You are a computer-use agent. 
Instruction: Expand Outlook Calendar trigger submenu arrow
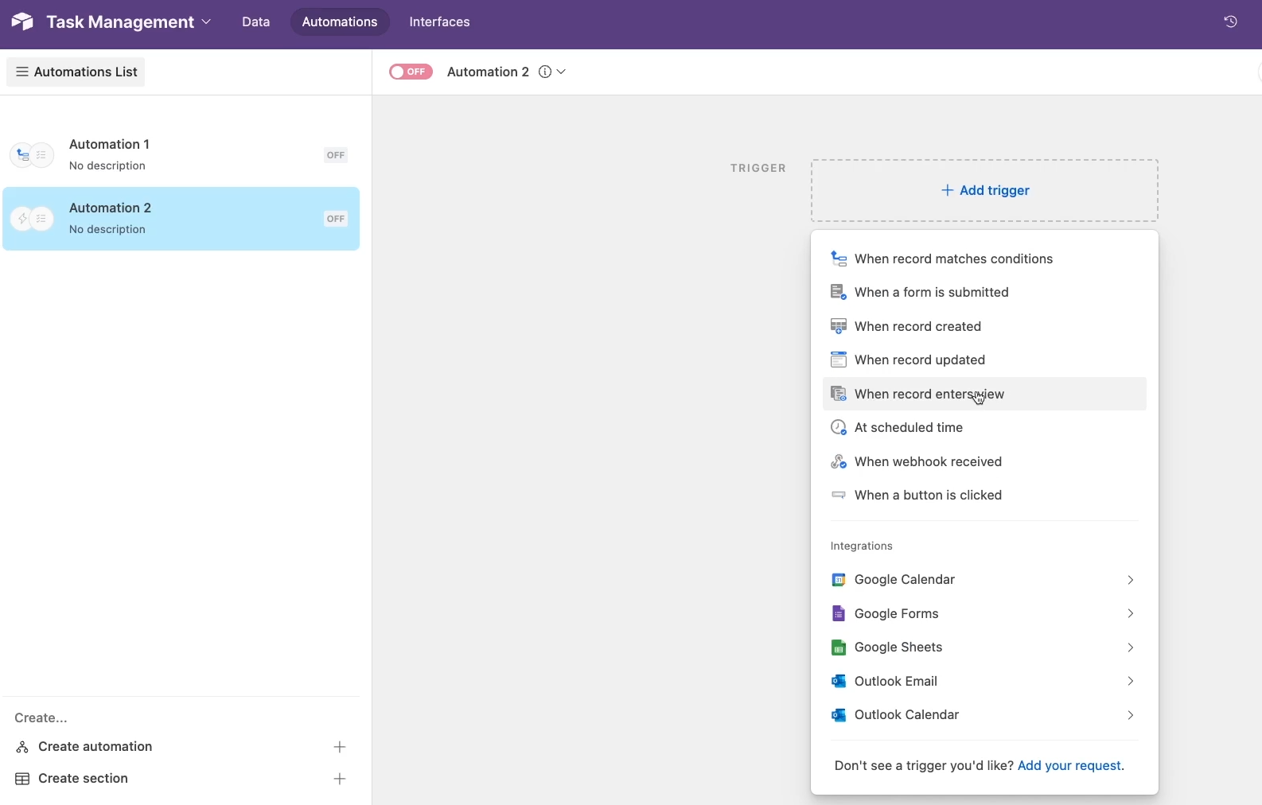pos(1130,715)
